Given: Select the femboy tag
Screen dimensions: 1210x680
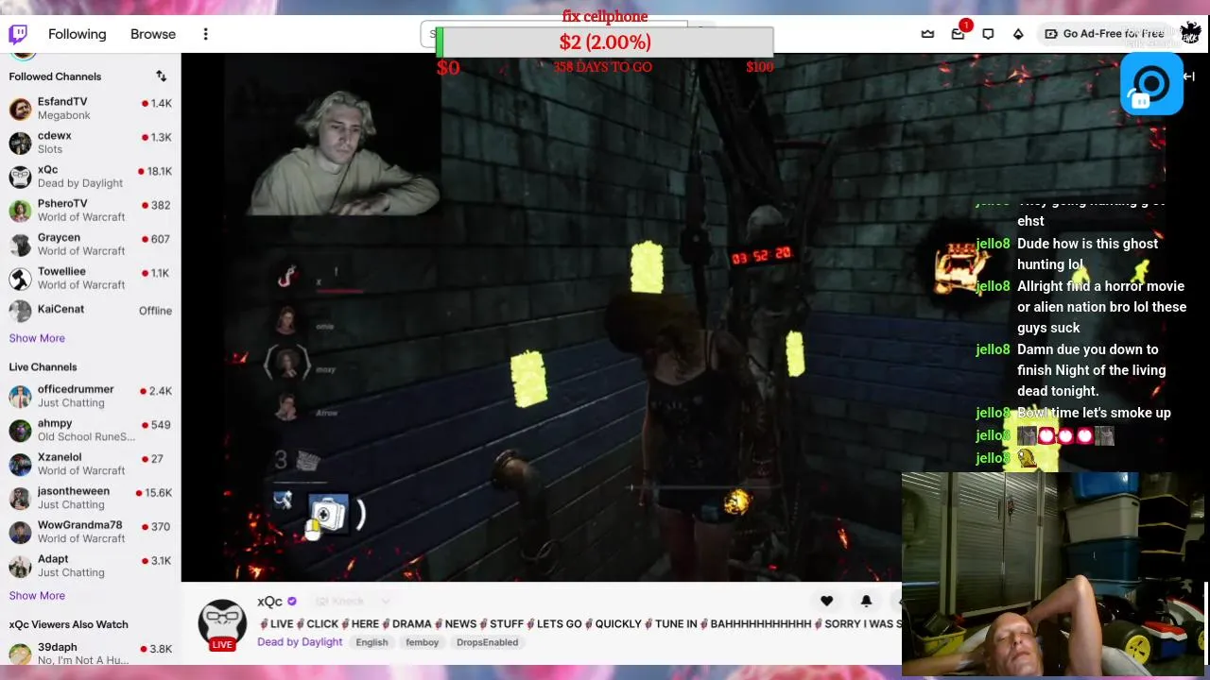Looking at the screenshot, I should pos(422,642).
